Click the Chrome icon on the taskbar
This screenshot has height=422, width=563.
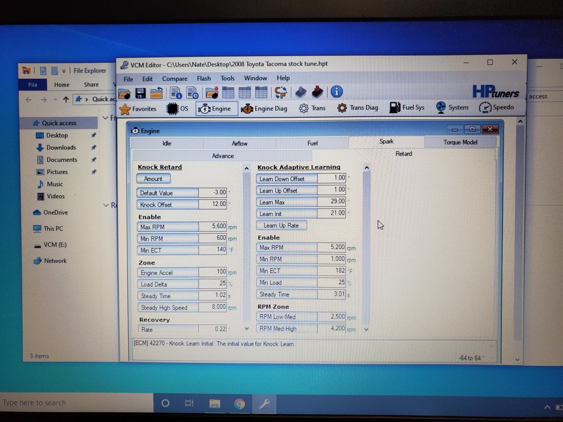(240, 404)
